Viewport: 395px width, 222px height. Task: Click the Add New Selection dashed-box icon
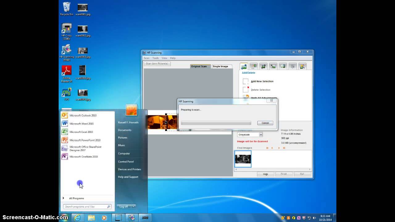tap(246, 81)
